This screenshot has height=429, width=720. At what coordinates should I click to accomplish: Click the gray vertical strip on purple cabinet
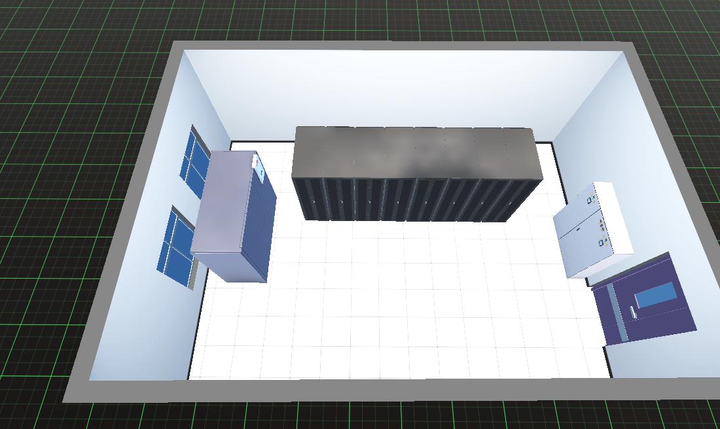click(x=617, y=311)
